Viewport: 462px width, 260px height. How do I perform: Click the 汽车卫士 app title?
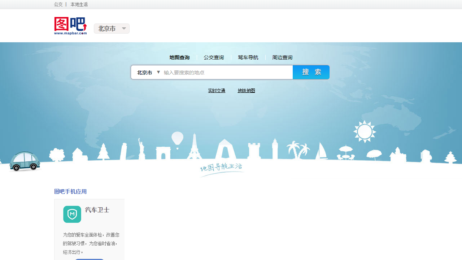[x=97, y=210]
